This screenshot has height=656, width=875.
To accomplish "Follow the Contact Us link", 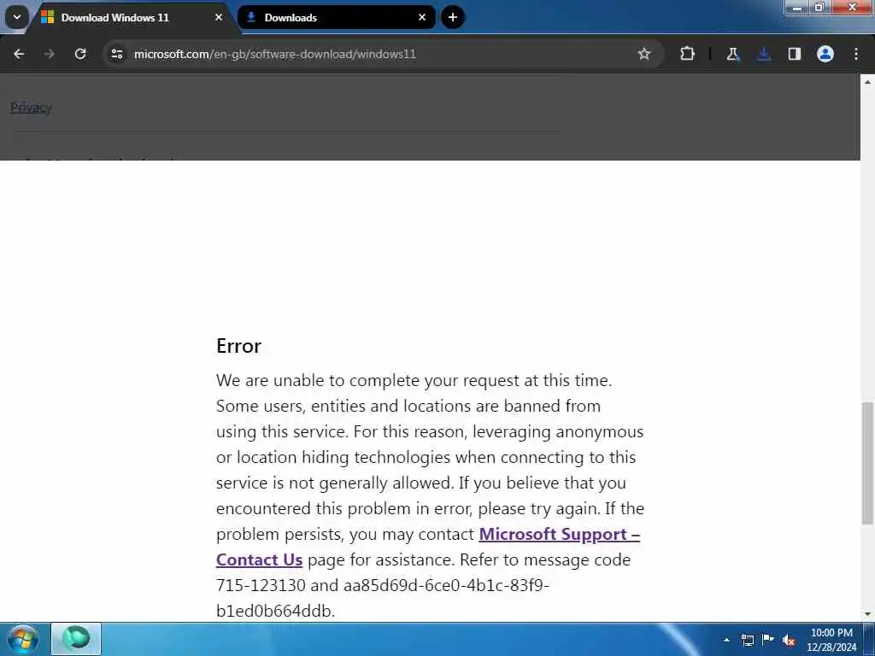I will pos(260,560).
